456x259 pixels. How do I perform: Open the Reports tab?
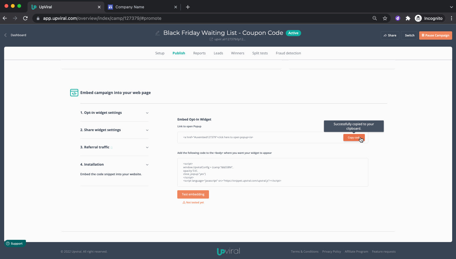tap(199, 53)
